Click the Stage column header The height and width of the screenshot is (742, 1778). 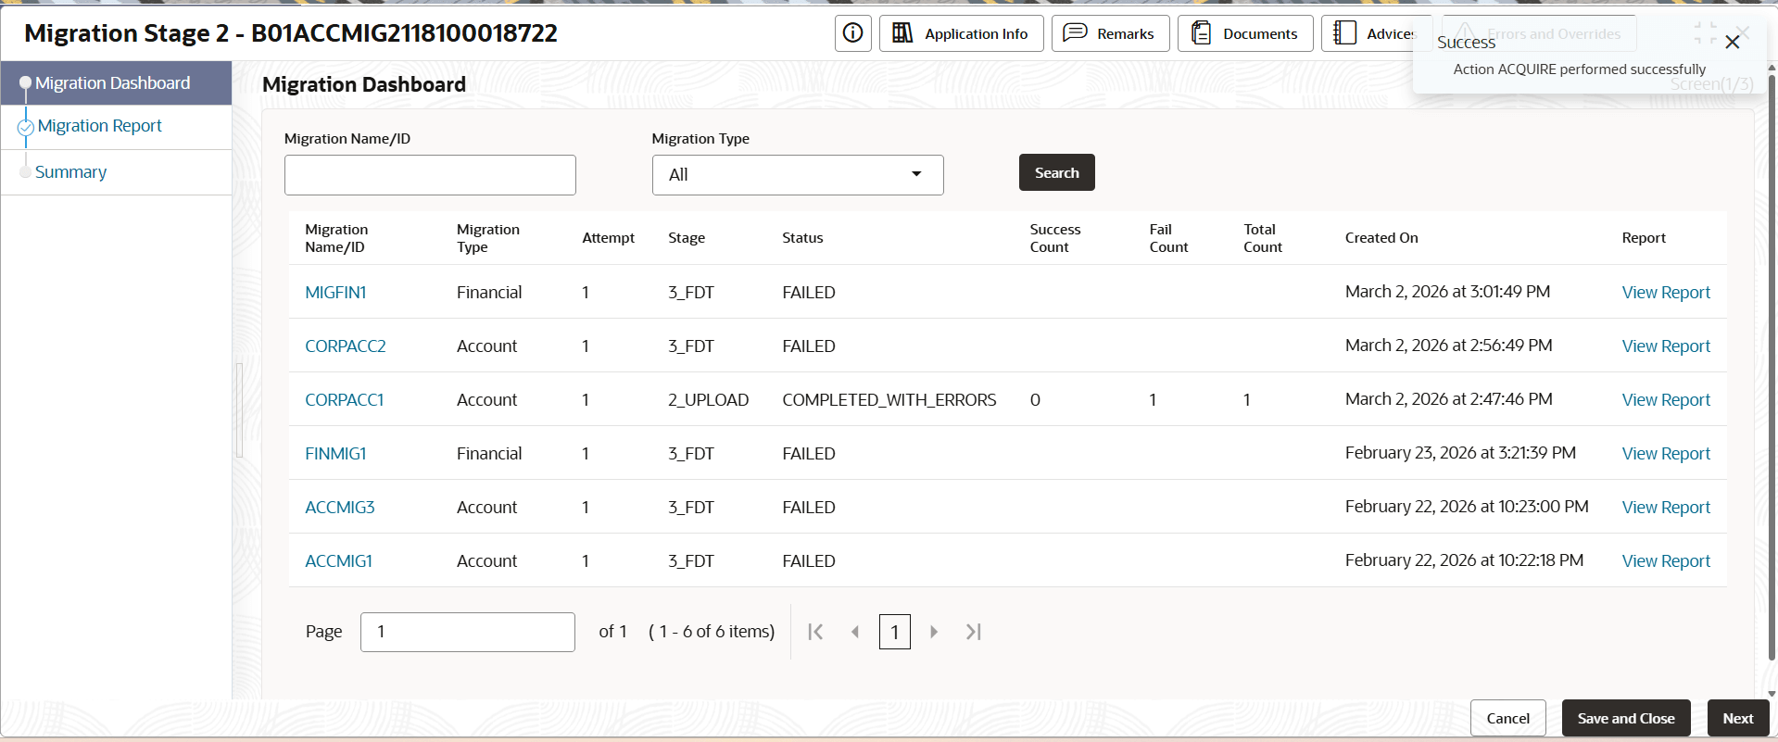687,238
